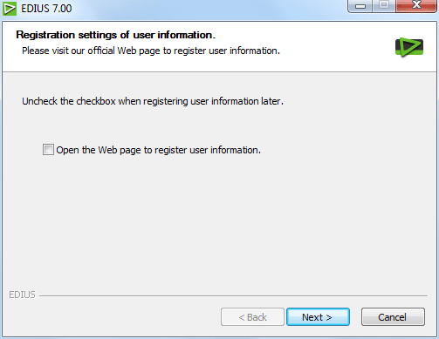Click the 'EDIUS 7.00' title bar text
The image size is (439, 339).
(46, 9)
